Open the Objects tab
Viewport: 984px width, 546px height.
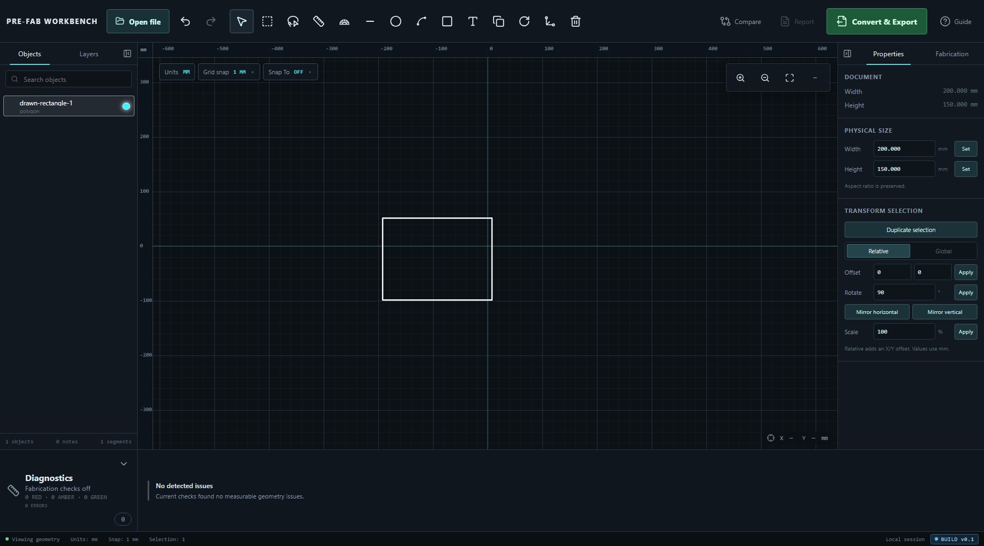pos(30,54)
